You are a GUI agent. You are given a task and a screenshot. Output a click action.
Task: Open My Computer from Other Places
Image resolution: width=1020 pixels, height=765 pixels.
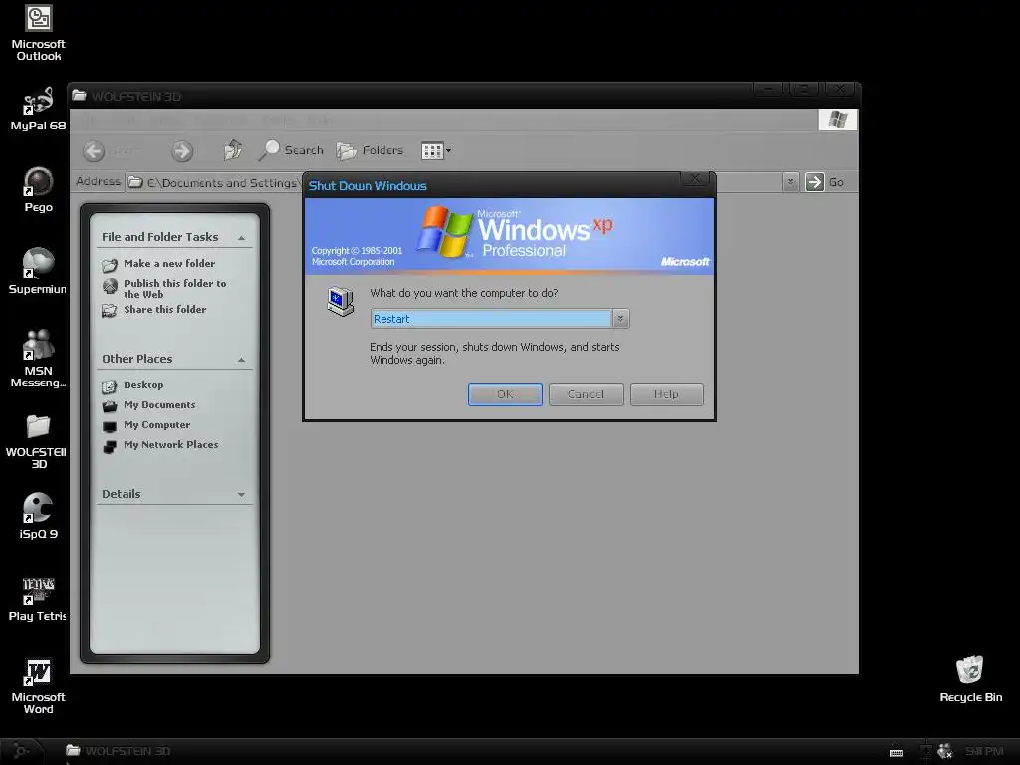tap(156, 425)
